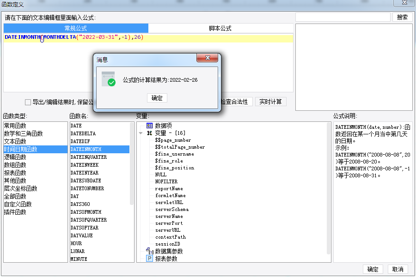
Task: Collapse the 变量 tree node
Action: [x=141, y=133]
